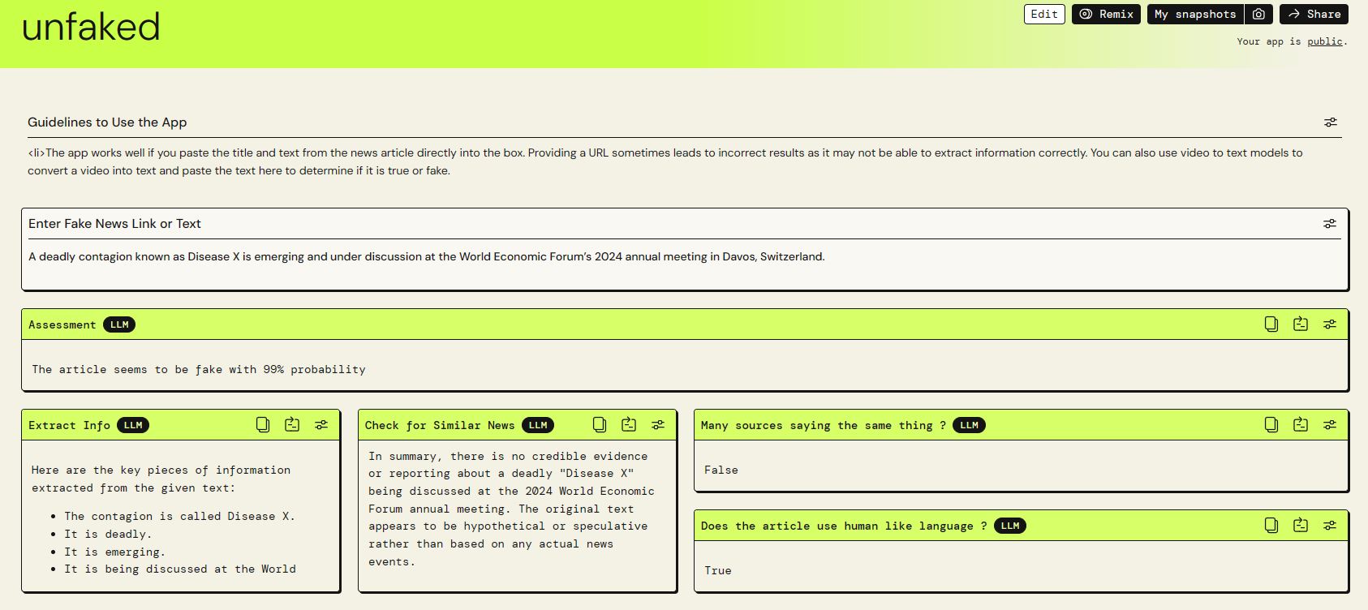
Task: Click the 'Assessment' block title
Action: (62, 325)
